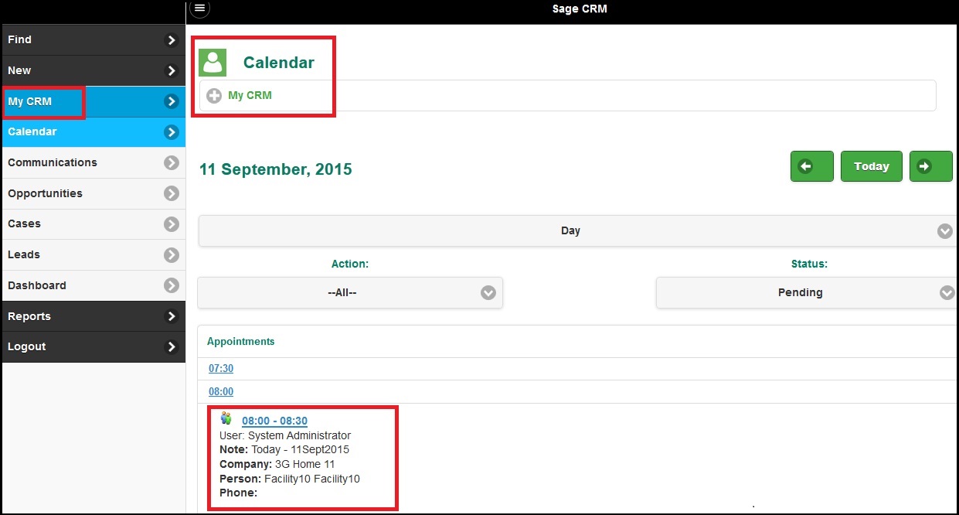Viewport: 959px width, 515px height.
Task: Click the My CRM header link
Action: tap(250, 96)
